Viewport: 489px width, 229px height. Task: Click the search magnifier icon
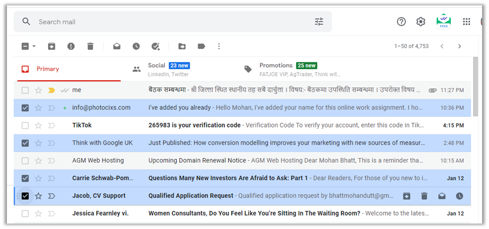[26, 21]
